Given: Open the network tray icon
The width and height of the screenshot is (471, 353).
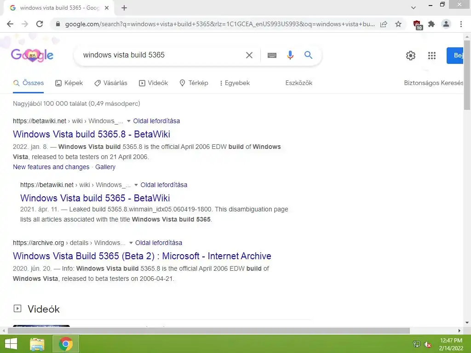Looking at the screenshot, I should (417, 344).
